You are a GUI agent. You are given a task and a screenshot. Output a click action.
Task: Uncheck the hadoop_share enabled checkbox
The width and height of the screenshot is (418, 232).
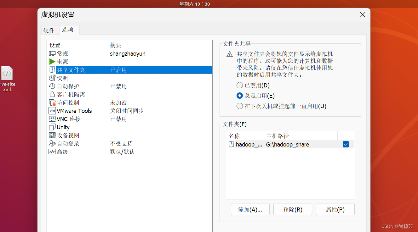tap(346, 145)
